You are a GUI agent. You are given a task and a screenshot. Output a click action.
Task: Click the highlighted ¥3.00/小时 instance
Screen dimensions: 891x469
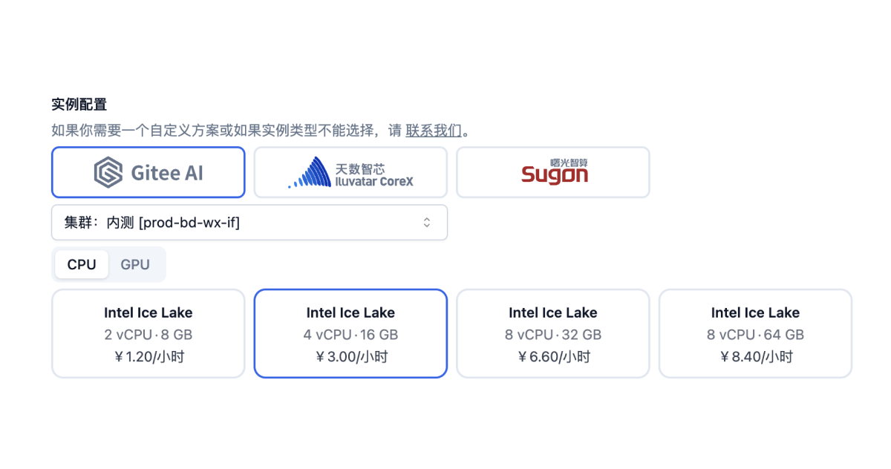pos(350,334)
